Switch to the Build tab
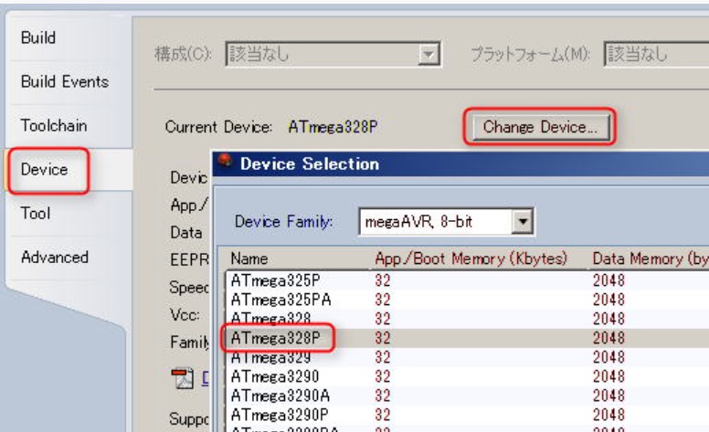The width and height of the screenshot is (709, 432). 38,37
